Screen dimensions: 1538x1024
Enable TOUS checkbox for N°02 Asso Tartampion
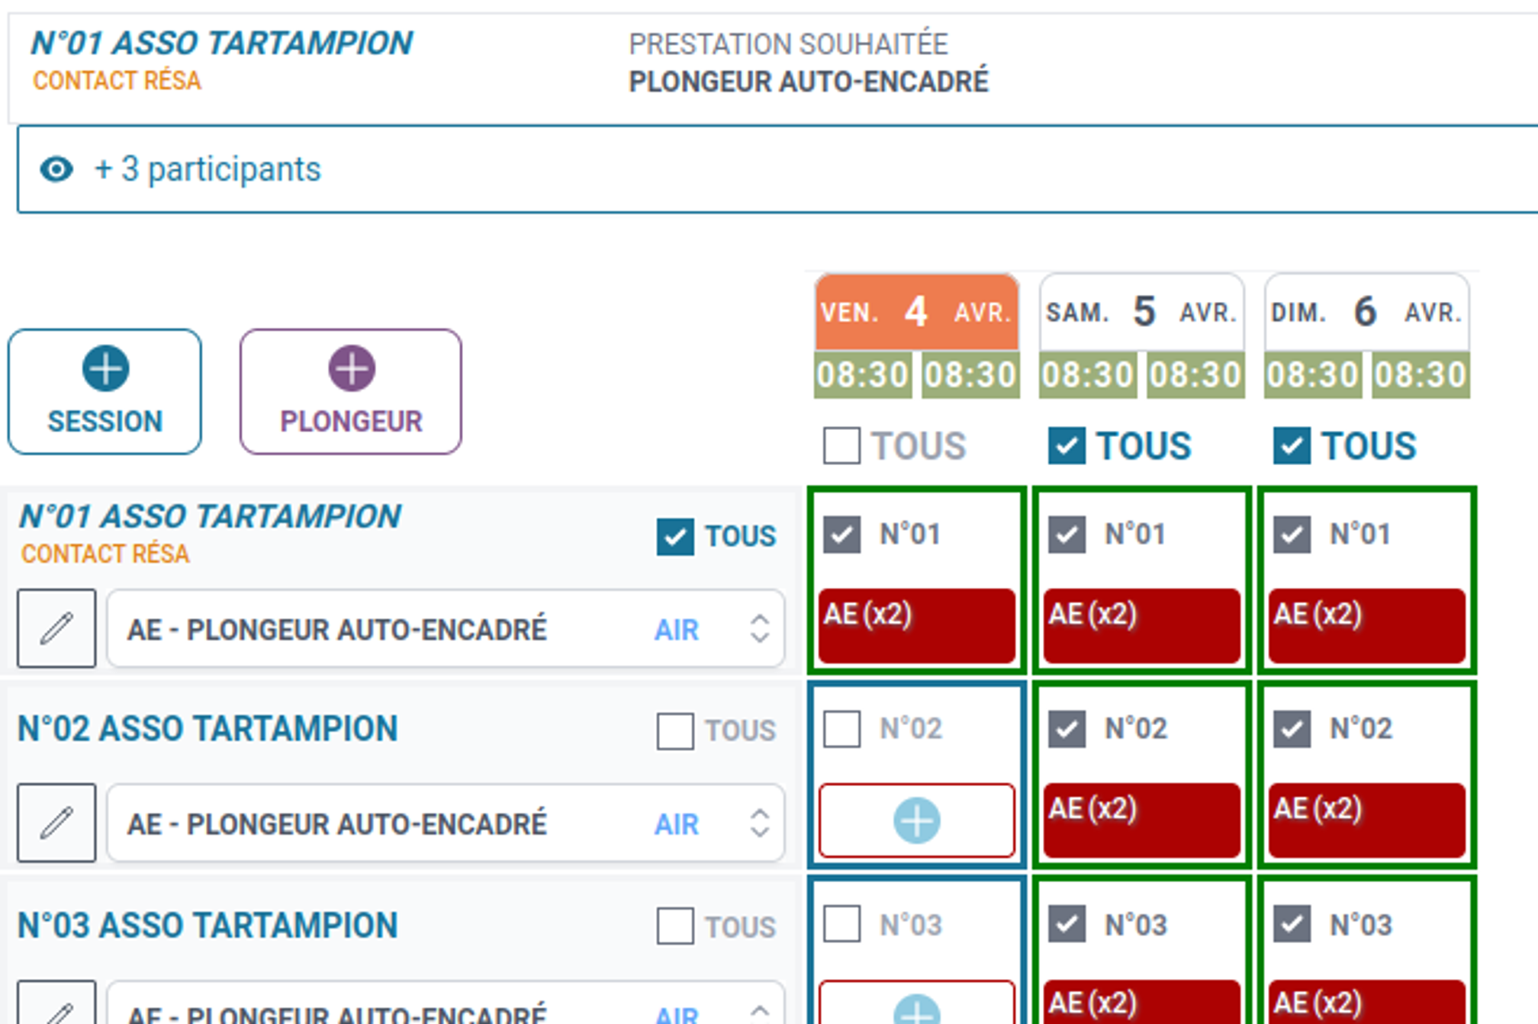click(x=674, y=730)
